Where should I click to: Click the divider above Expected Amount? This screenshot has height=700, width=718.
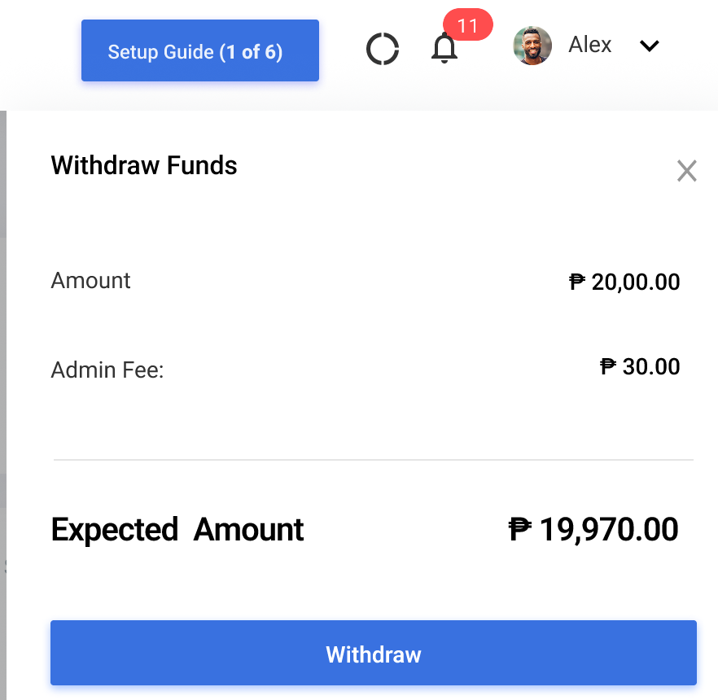point(374,459)
